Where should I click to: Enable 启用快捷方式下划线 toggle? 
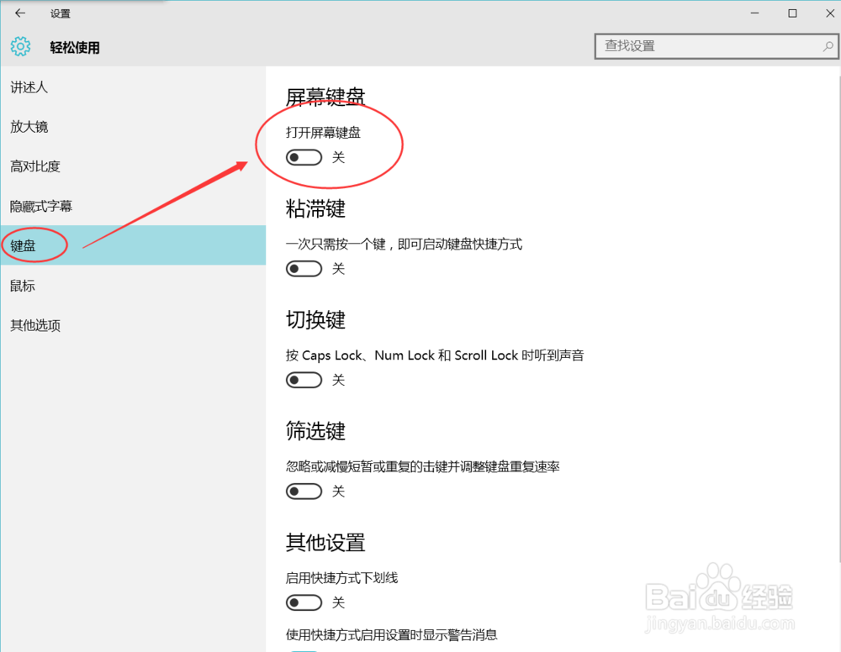pos(304,602)
